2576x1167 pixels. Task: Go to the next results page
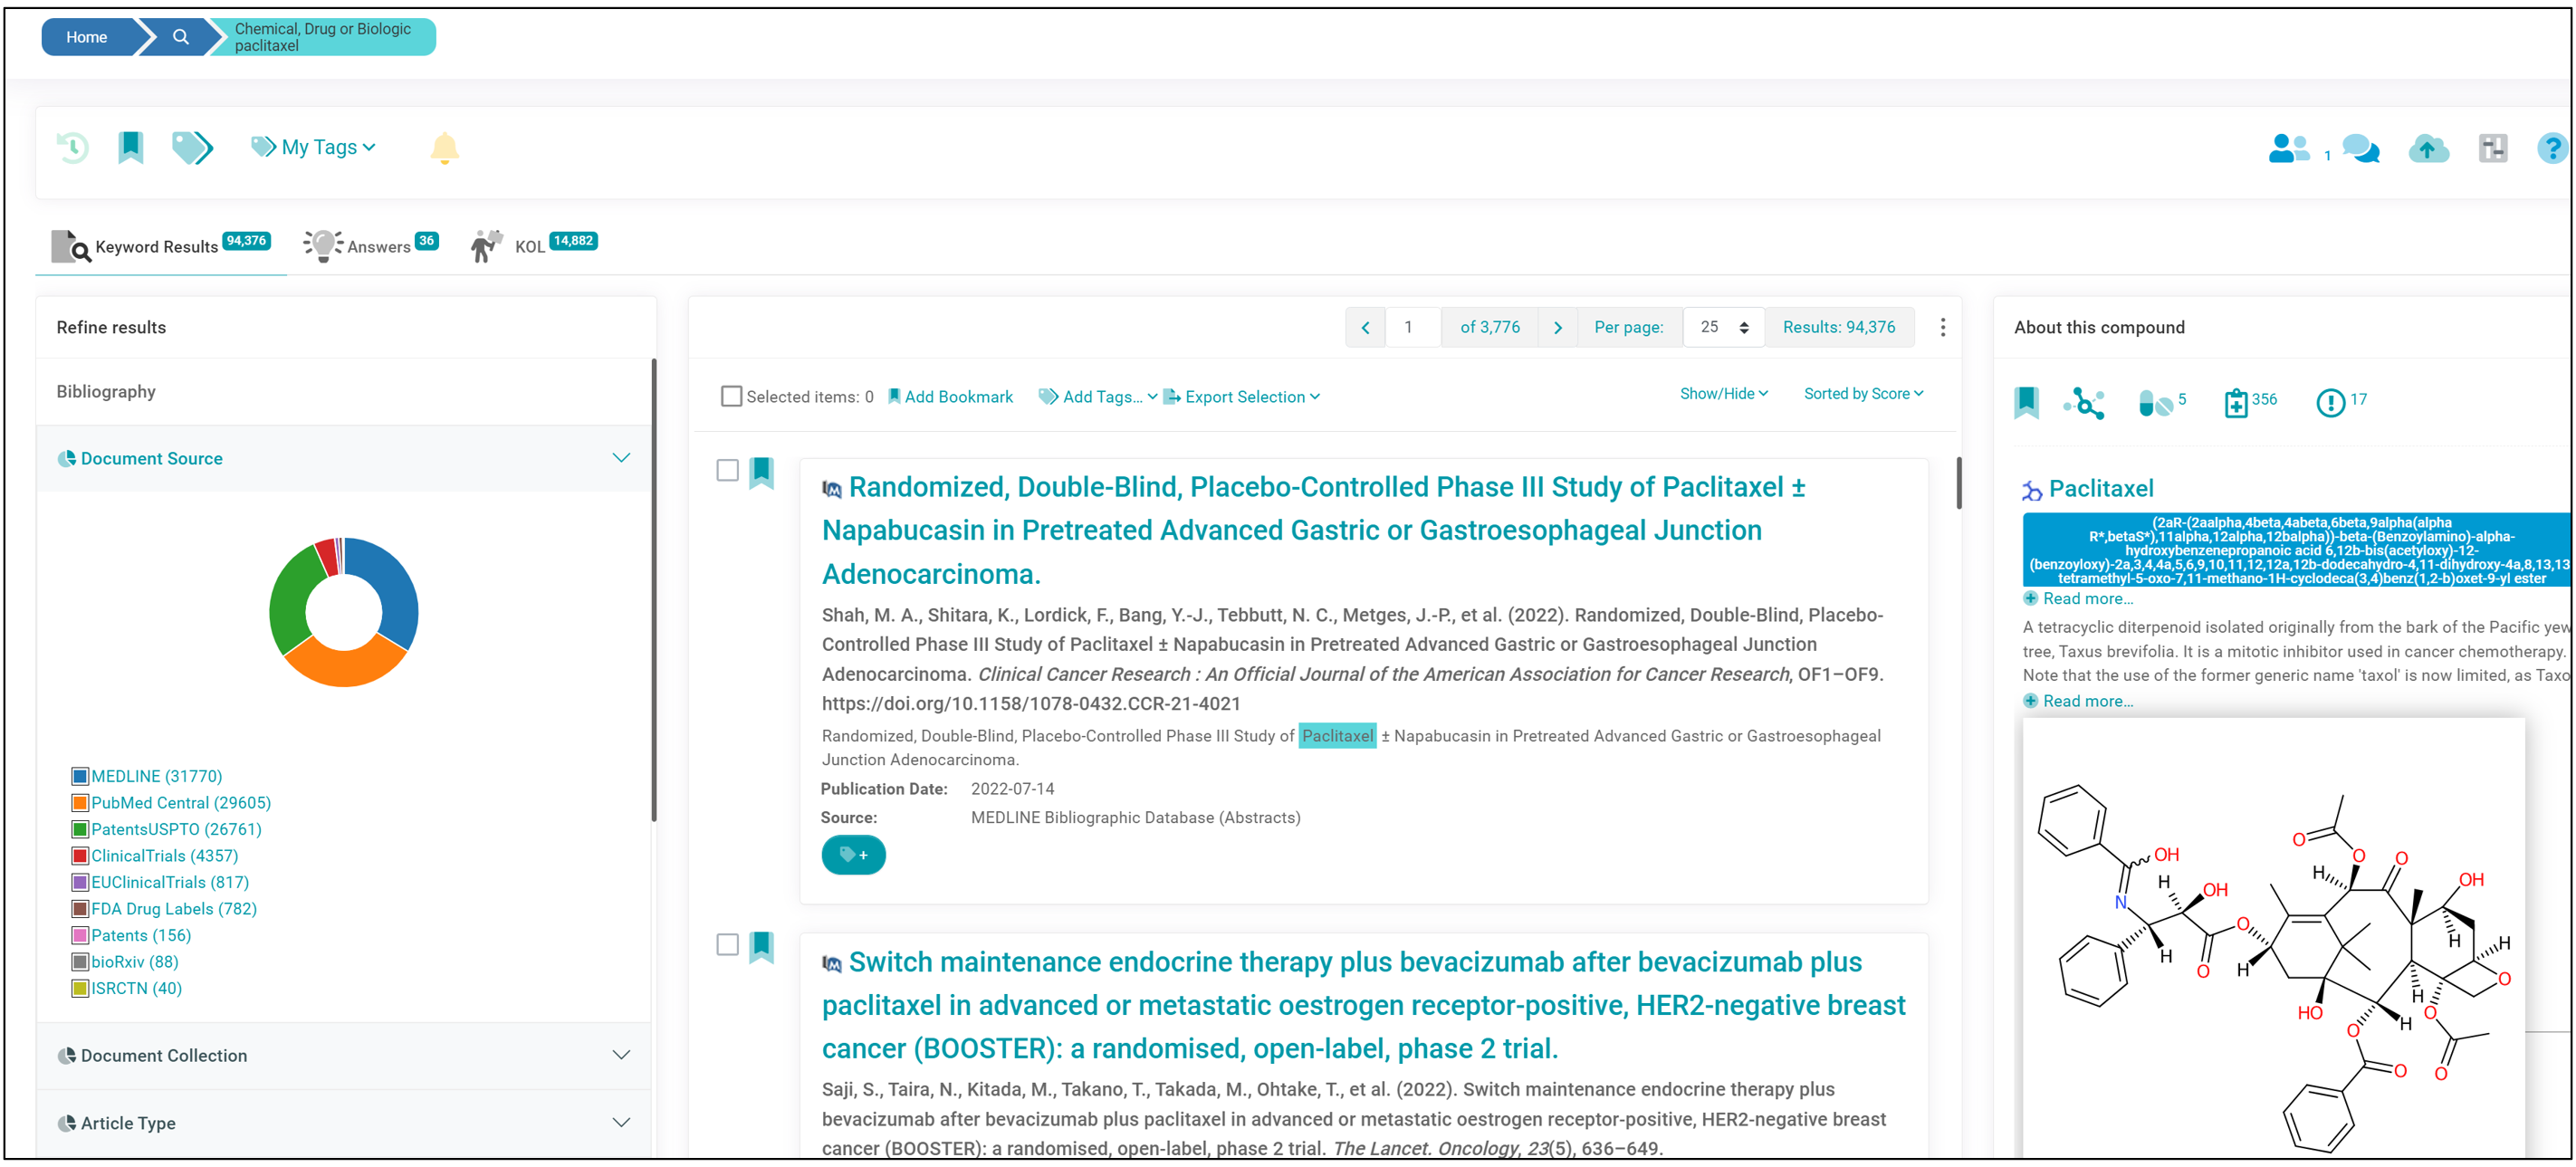pos(1557,328)
